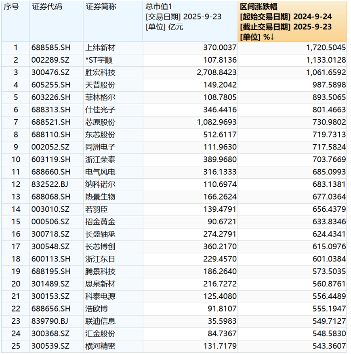Click stock code 600113.SH
Image resolution: width=351 pixels, height=354 pixels.
51,259
